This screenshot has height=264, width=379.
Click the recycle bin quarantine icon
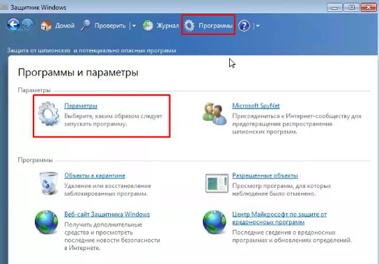point(48,183)
